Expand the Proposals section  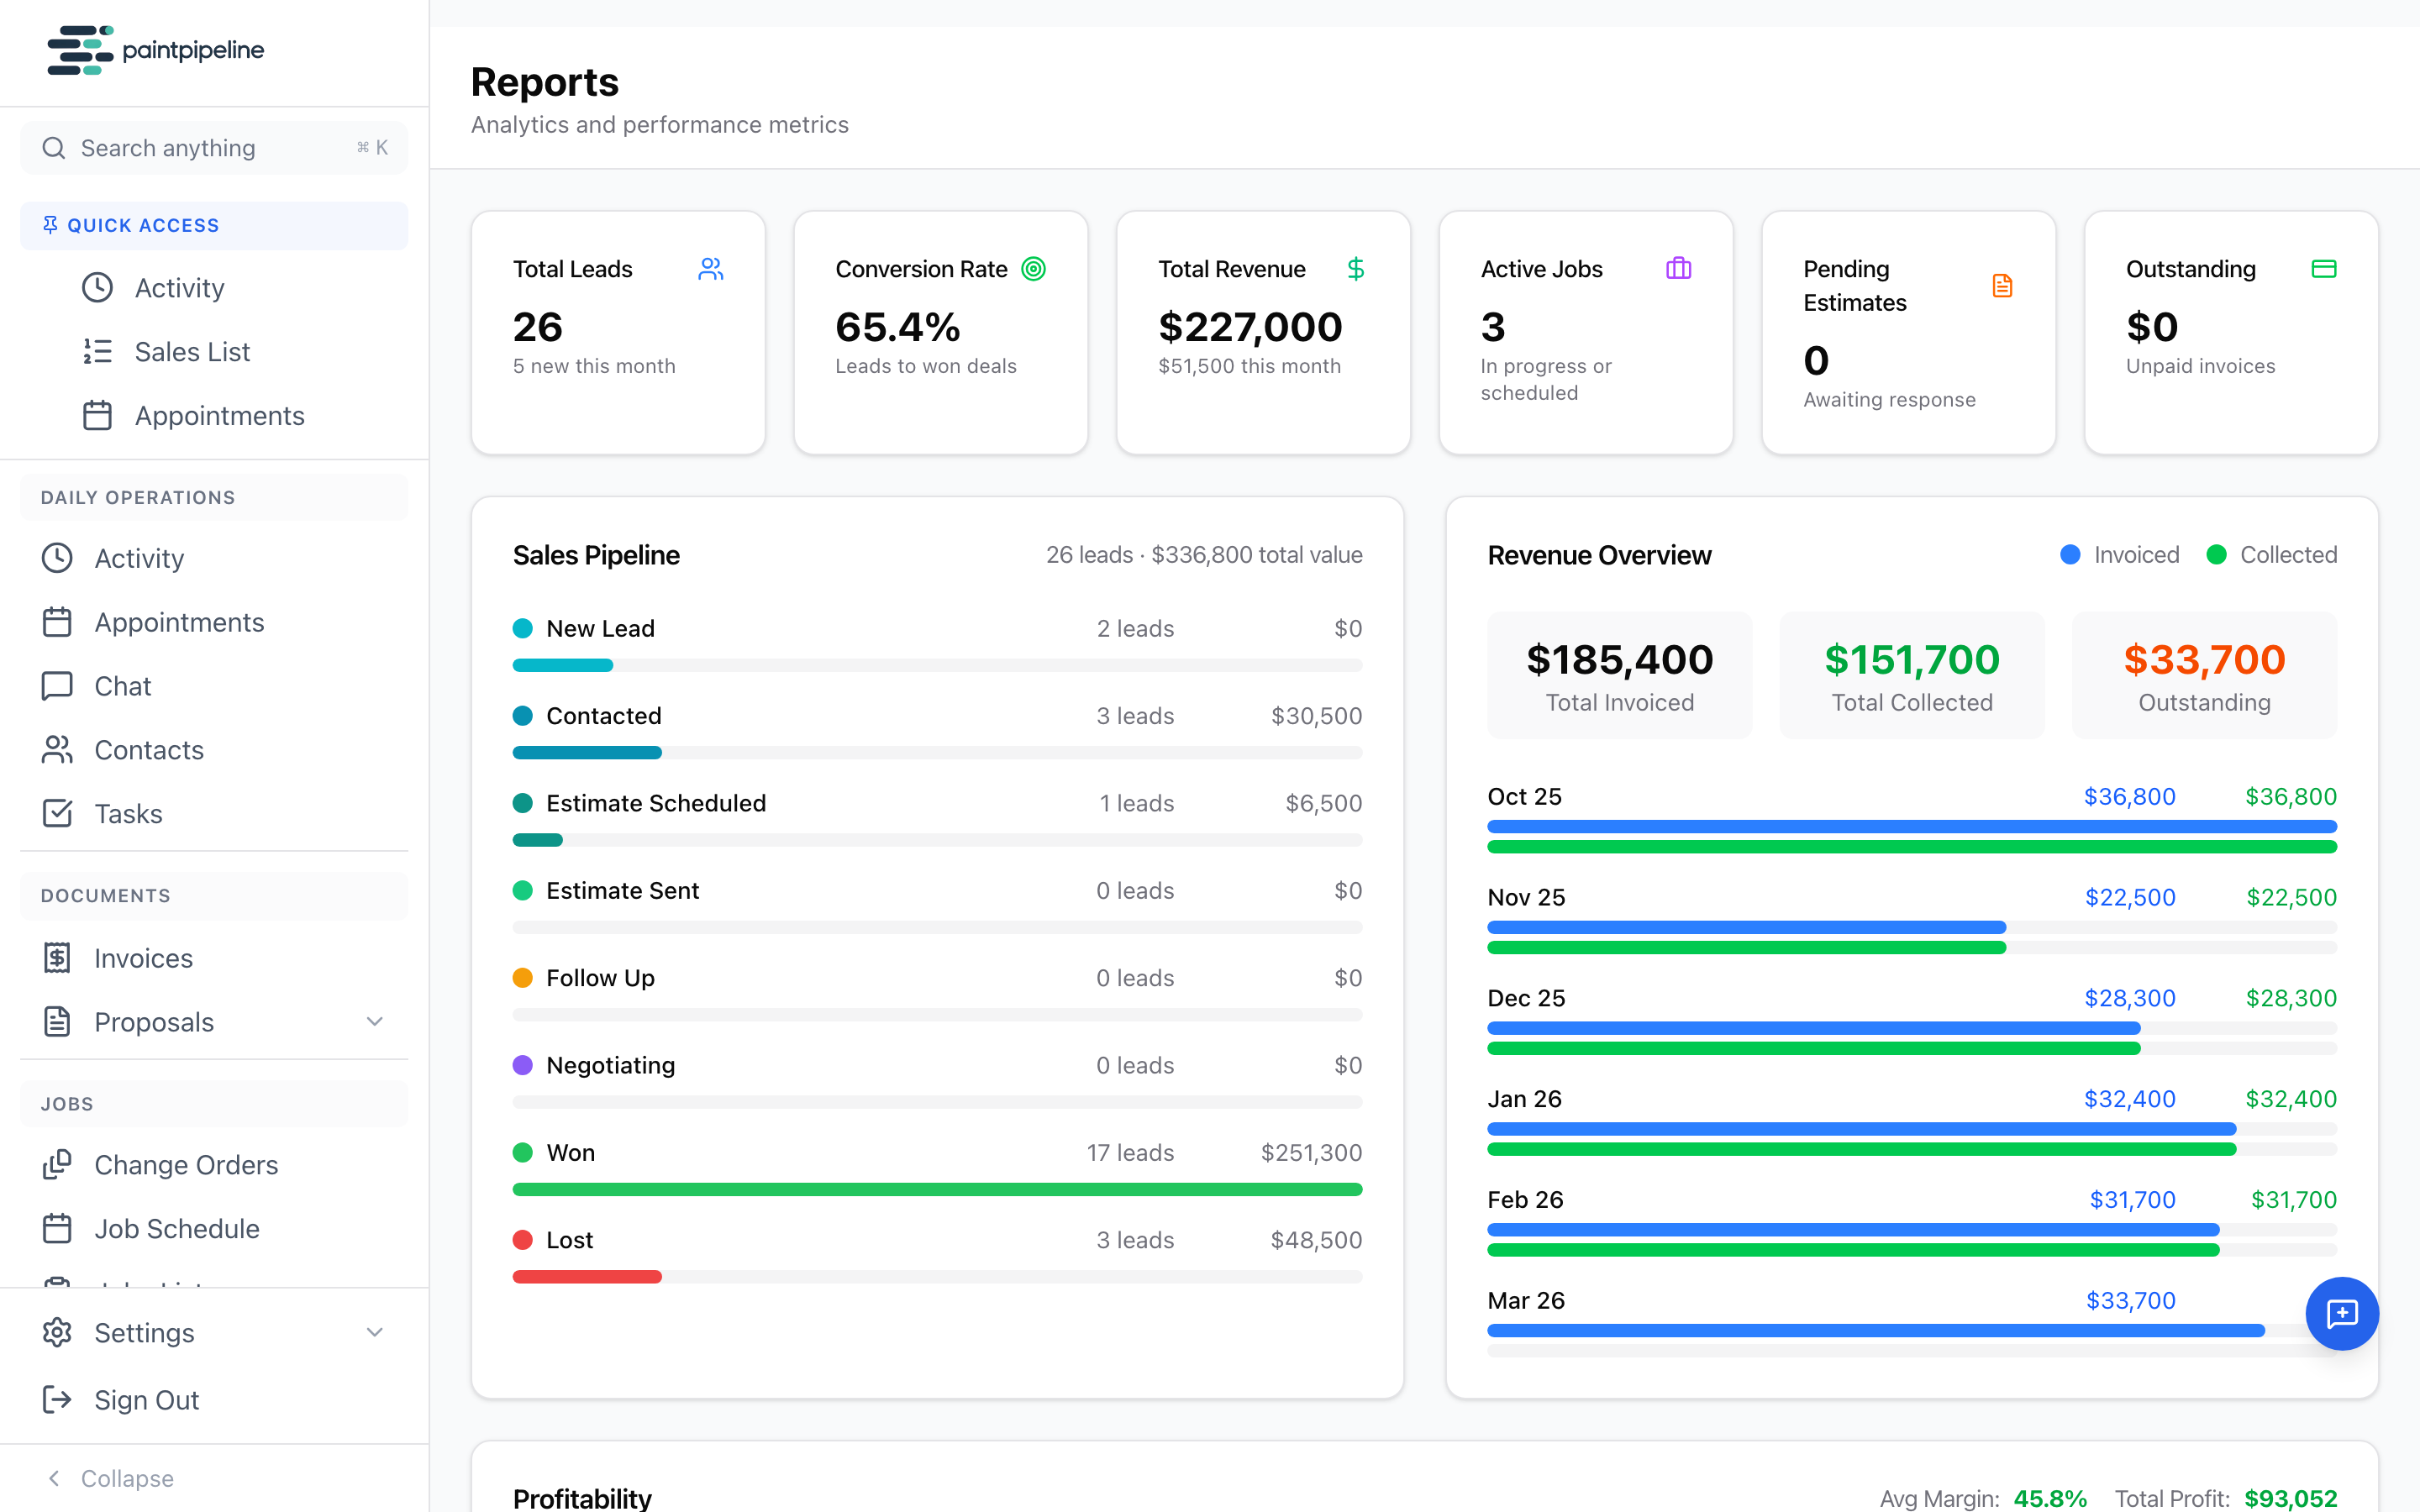tap(375, 1022)
